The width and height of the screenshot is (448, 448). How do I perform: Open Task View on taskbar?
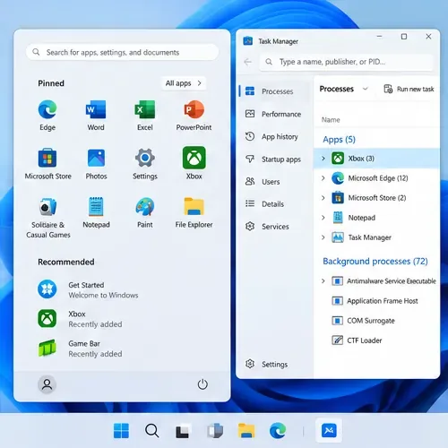pos(182,431)
